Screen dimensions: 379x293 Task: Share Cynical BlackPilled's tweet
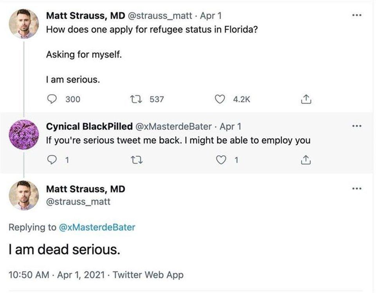tap(305, 160)
